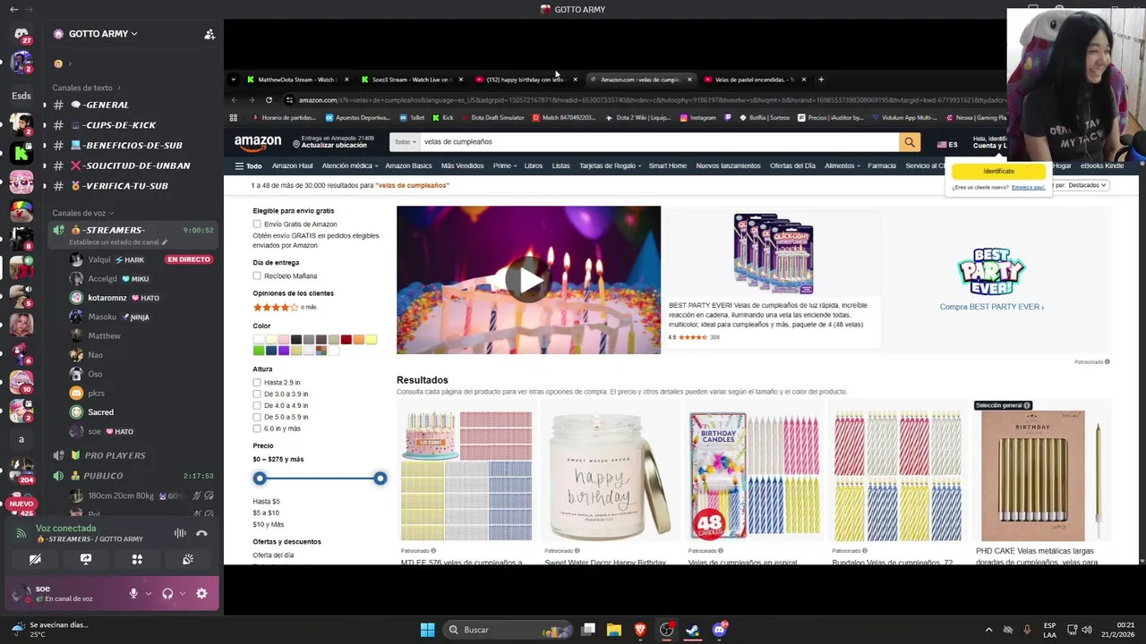Check 6.0 in y más filter

257,429
